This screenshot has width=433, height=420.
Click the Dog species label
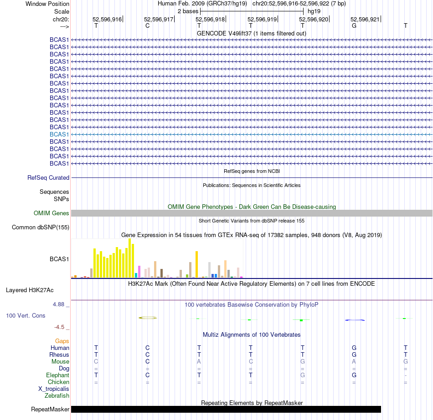tap(64, 369)
